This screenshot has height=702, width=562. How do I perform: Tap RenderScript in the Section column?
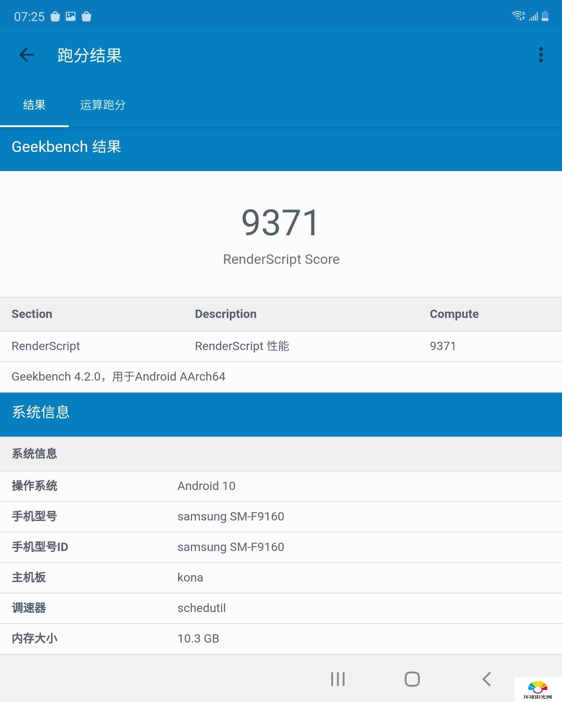click(x=46, y=346)
